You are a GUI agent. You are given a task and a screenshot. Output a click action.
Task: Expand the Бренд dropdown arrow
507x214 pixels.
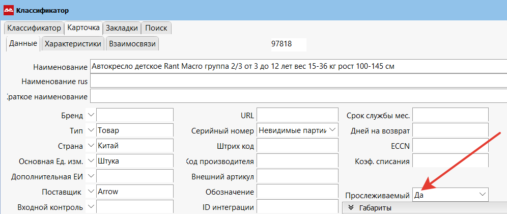click(x=91, y=115)
